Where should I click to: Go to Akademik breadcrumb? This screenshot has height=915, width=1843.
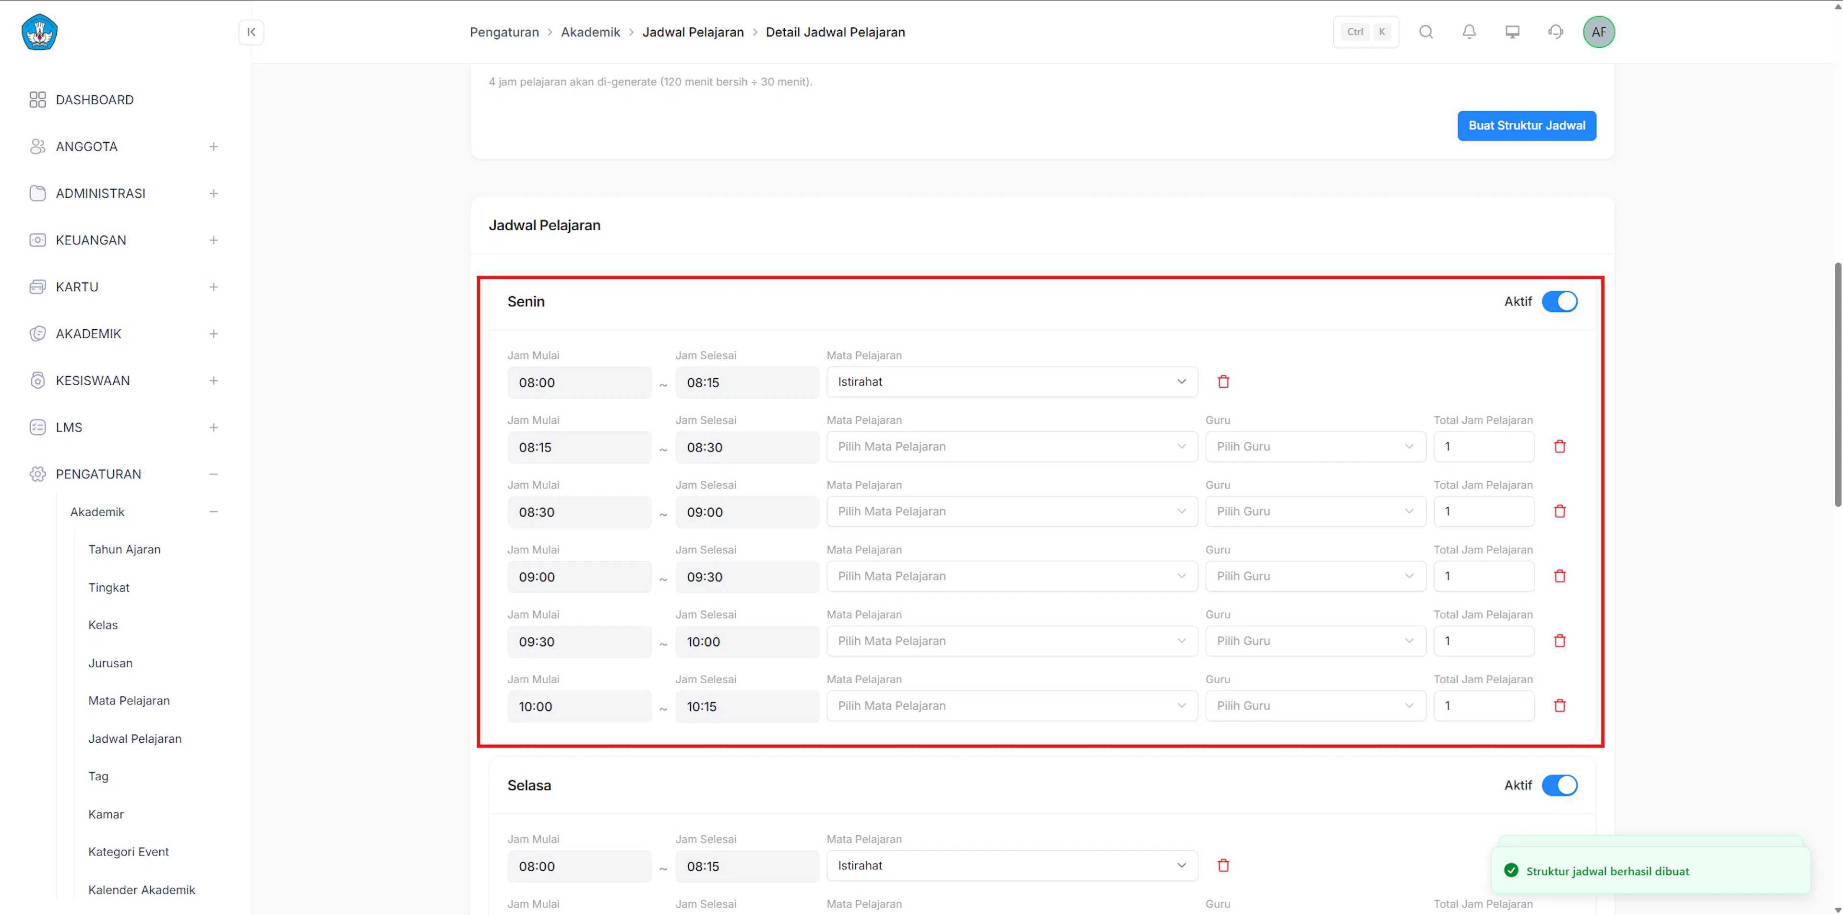590,32
